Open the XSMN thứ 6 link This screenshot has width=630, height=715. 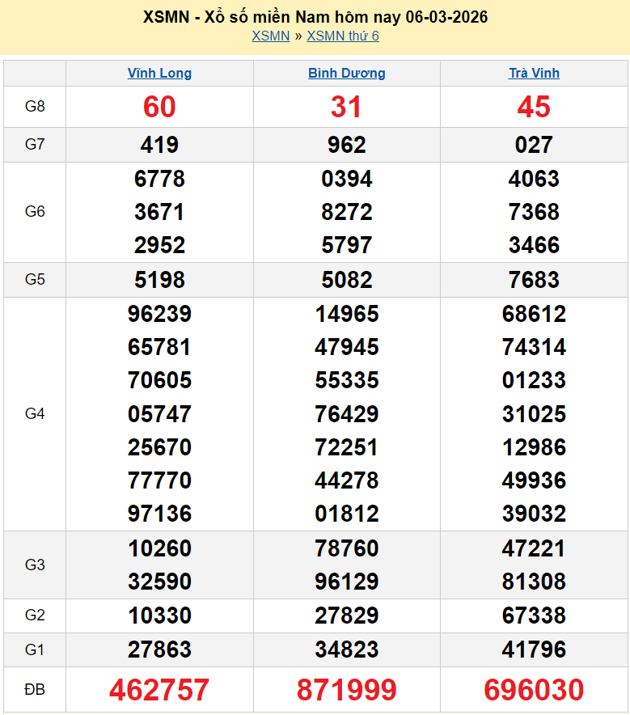pos(342,36)
